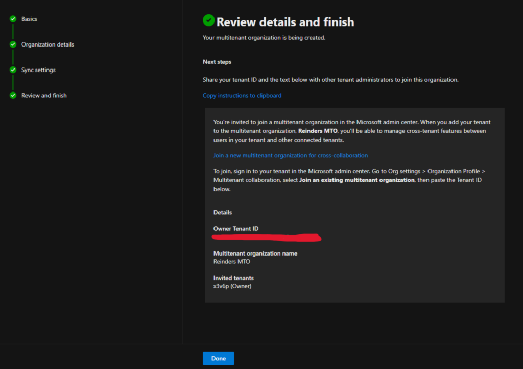Viewport: 523px width, 369px height.
Task: Click the Details subheading
Action: (223, 212)
